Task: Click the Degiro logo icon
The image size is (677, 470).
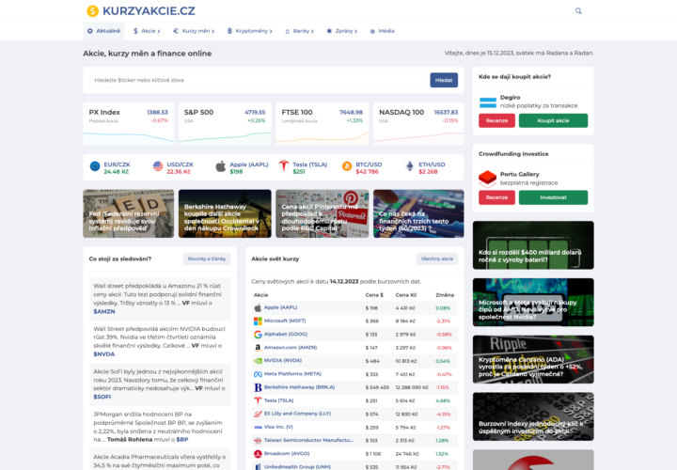Action: [488, 102]
